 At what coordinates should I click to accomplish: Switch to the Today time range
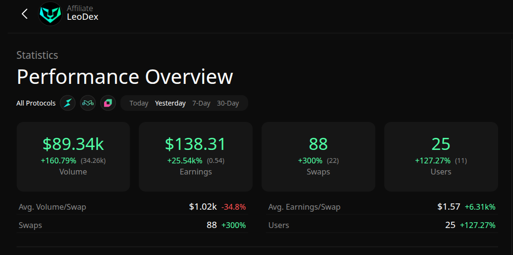(139, 103)
